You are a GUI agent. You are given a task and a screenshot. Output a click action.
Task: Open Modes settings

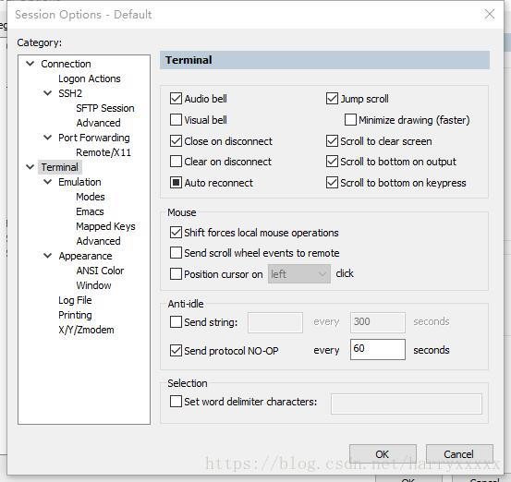91,197
